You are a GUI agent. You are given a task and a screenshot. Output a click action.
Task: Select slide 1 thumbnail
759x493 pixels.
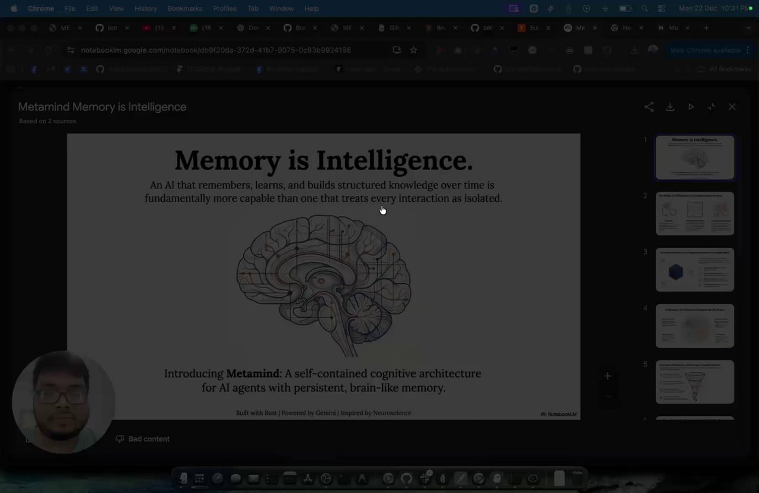click(x=695, y=158)
